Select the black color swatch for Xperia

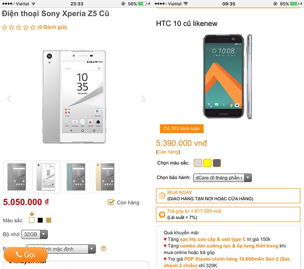[40, 220]
